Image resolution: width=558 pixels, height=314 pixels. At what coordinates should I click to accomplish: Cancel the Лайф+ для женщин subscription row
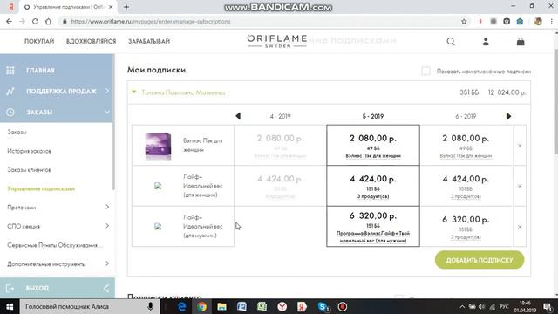click(520, 186)
